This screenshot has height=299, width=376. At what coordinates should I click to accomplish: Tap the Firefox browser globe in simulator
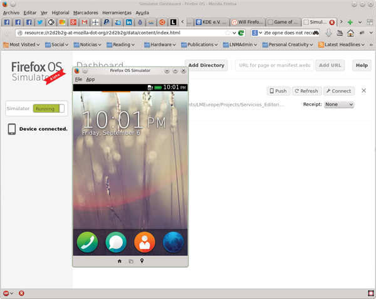(x=173, y=242)
